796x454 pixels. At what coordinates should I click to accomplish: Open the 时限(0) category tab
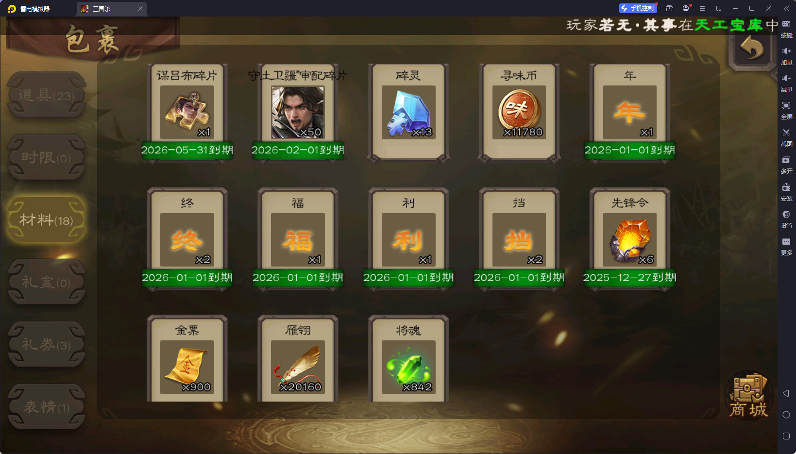click(47, 157)
